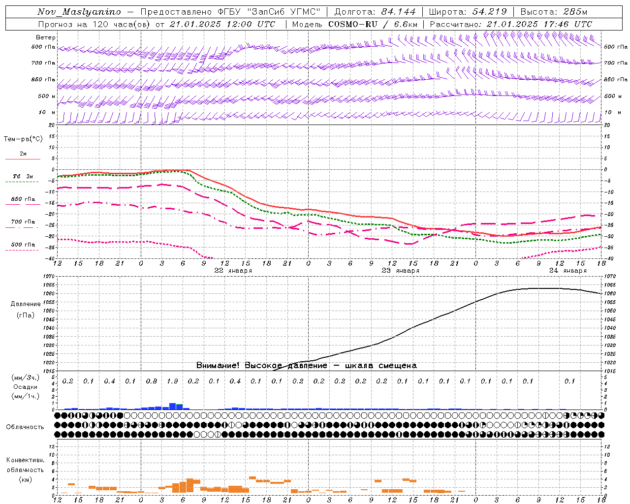Screen dimensions: 630x504
Task: Click the date label 24 января
Action: pyautogui.click(x=567, y=271)
